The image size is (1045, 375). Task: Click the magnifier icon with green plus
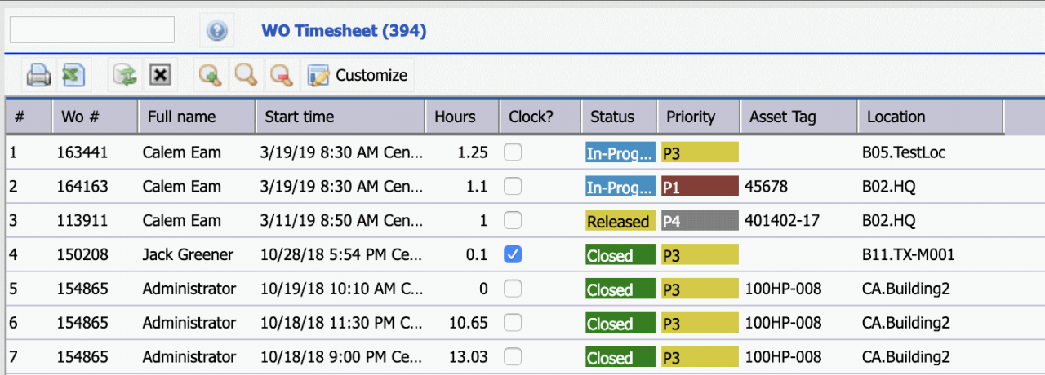tap(210, 75)
